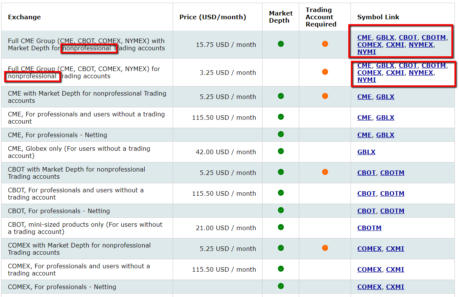Open NYMI link in the 3.25 USD row
459x297 pixels.
[366, 80]
